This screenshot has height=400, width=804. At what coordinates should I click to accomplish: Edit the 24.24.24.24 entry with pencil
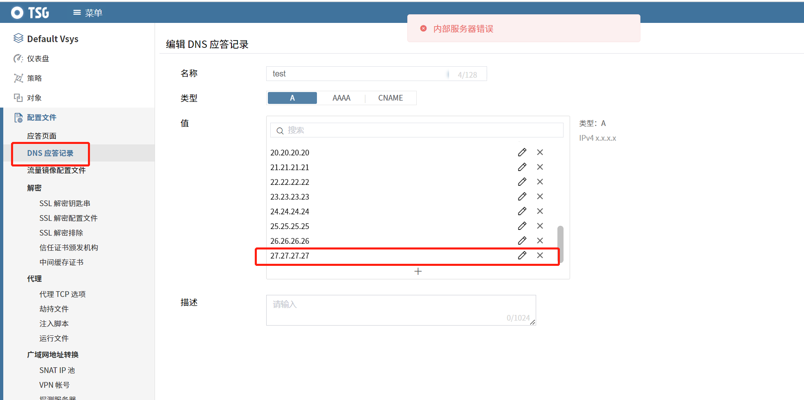(x=522, y=211)
